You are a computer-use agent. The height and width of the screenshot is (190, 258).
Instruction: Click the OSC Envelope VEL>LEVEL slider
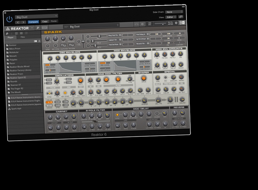tap(50, 65)
